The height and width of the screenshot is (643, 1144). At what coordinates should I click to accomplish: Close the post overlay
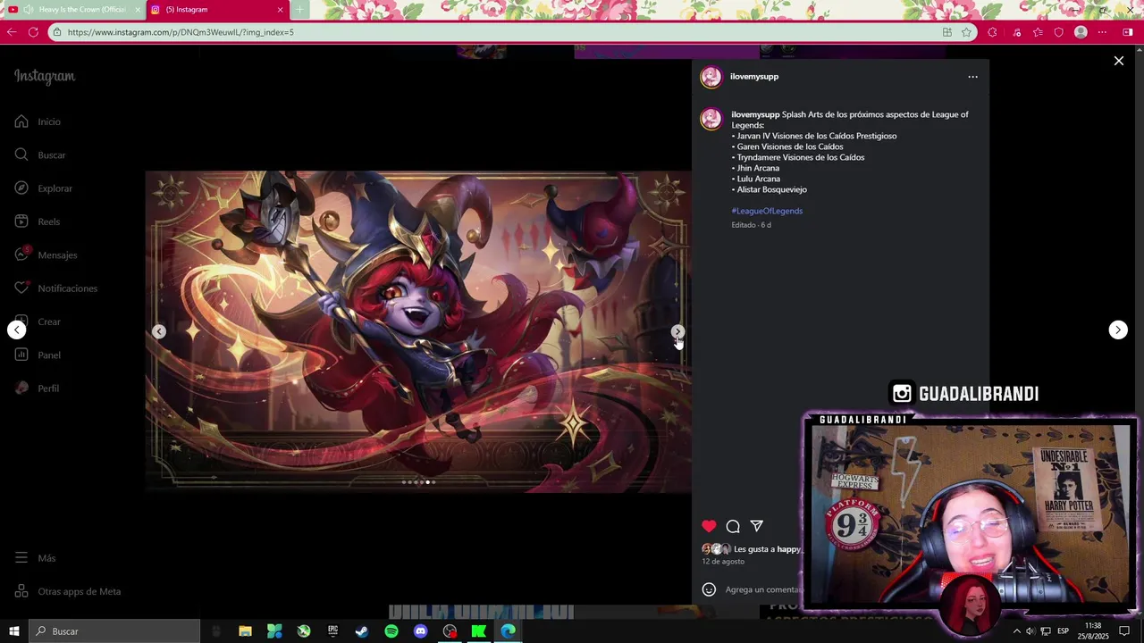coord(1118,61)
